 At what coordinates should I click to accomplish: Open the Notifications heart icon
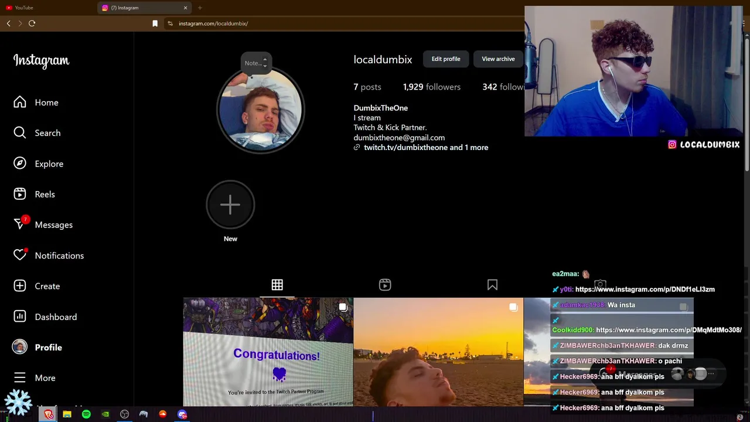point(20,256)
